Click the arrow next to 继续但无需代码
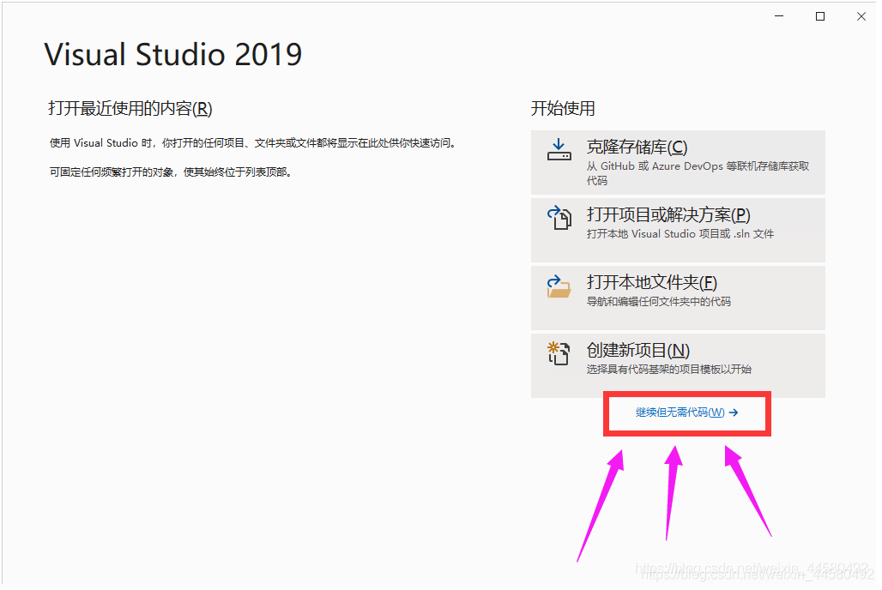This screenshot has height=590, width=882. tap(734, 412)
